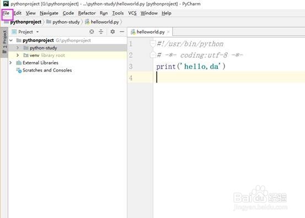
Task: Open the Edit menu
Action: click(17, 13)
